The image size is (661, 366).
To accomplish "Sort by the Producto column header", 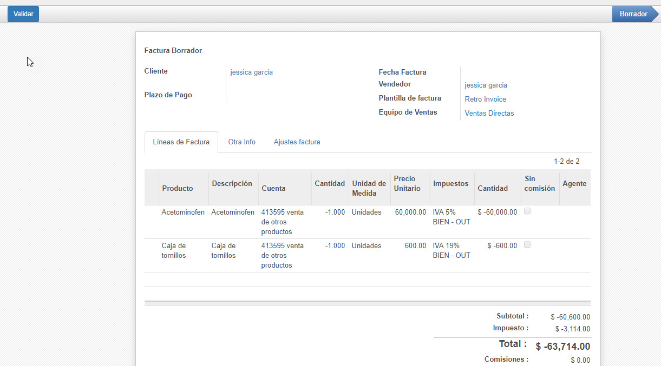I will (x=177, y=188).
